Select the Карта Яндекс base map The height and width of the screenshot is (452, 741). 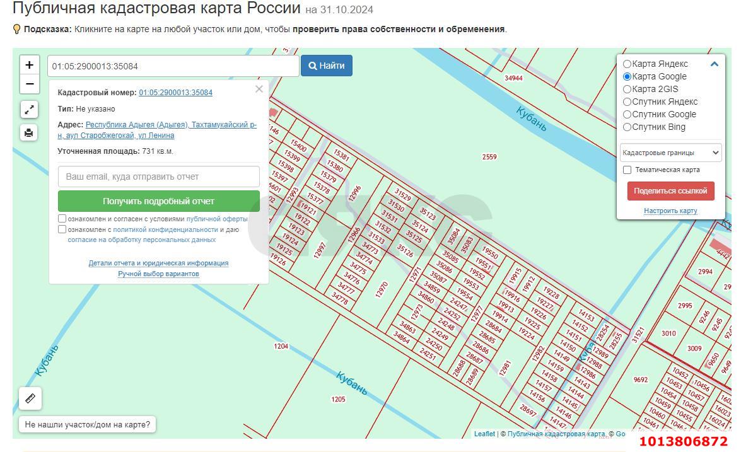tap(627, 64)
